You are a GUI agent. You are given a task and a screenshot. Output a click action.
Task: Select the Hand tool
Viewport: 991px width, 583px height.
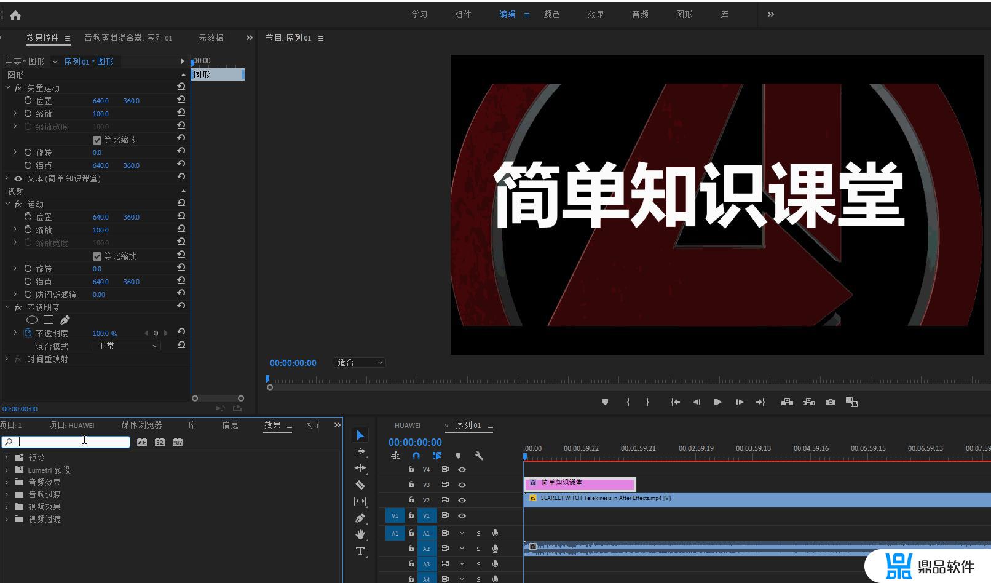point(360,534)
